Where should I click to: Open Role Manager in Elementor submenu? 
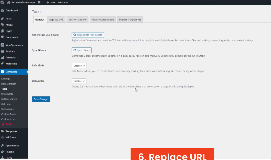pos(9,84)
